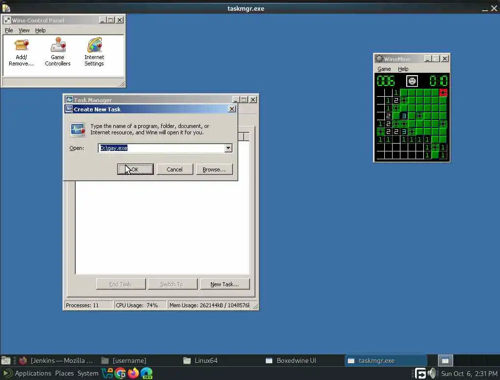Launch Chrome from the bottom panel
Image resolution: width=500 pixels, height=380 pixels.
point(121,373)
